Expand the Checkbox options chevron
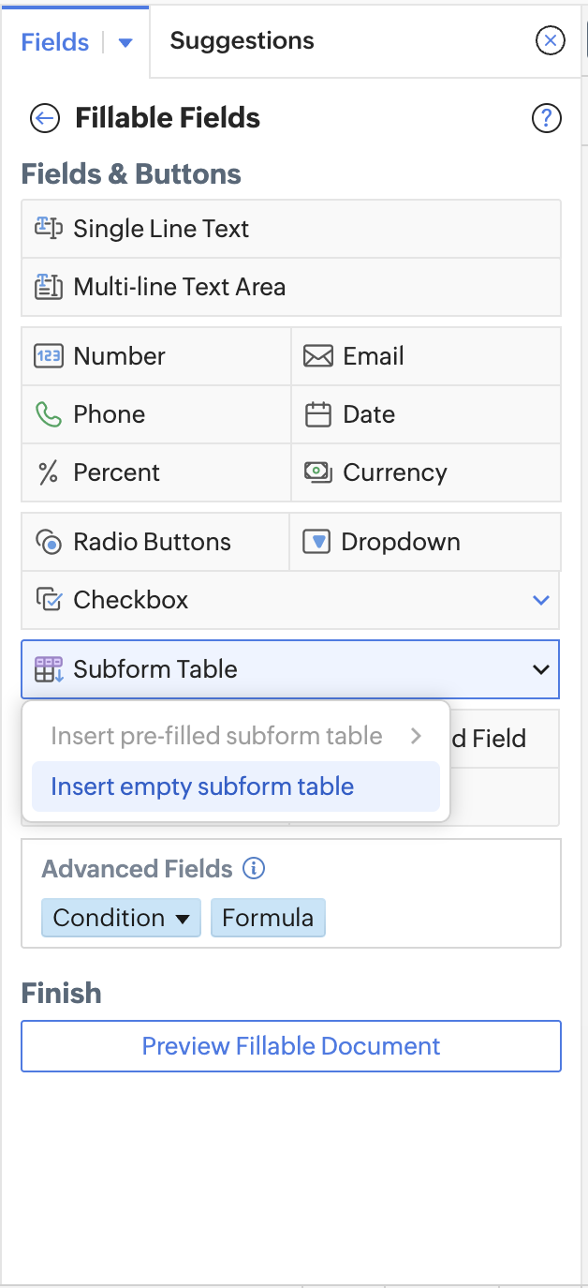Image resolution: width=588 pixels, height=1288 pixels. click(540, 600)
